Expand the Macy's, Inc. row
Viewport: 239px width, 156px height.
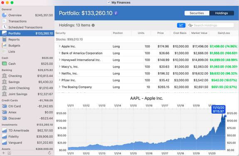point(59,66)
